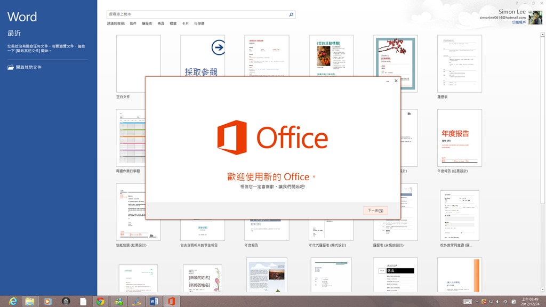The width and height of the screenshot is (546, 307).
Task: Select the 卡片 suggested search link
Action: [x=185, y=23]
